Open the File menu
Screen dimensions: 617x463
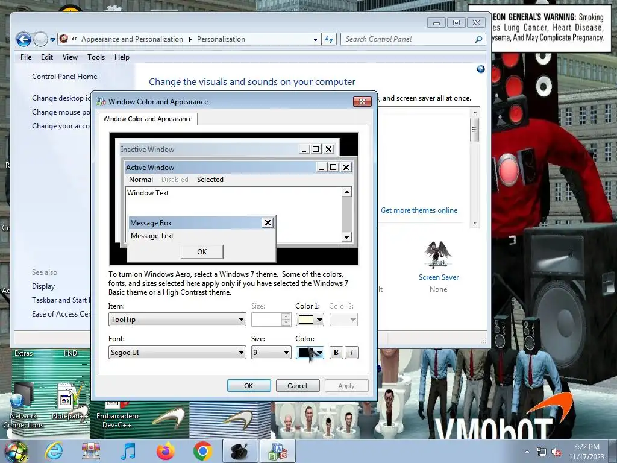click(26, 57)
